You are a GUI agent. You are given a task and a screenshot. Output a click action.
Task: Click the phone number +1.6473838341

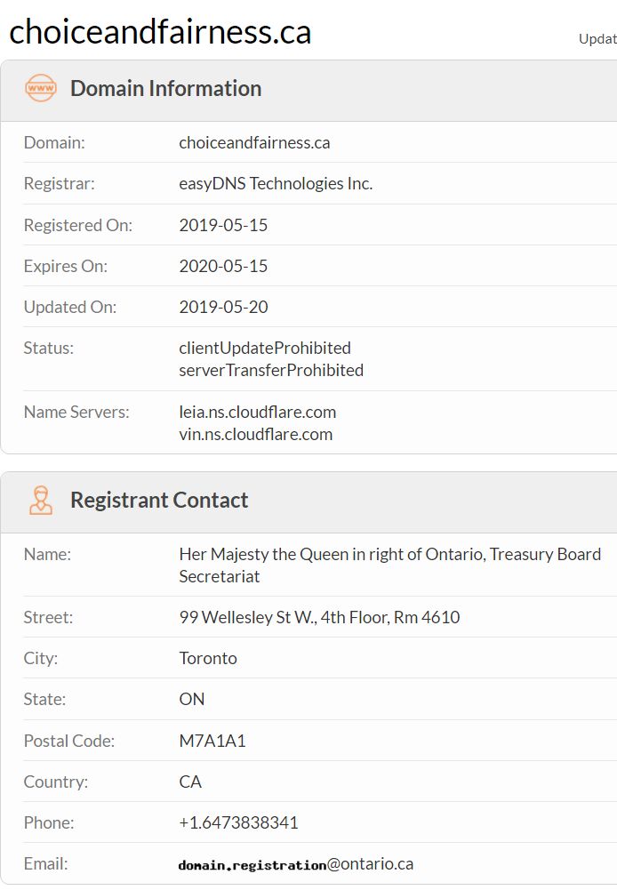pyautogui.click(x=238, y=822)
